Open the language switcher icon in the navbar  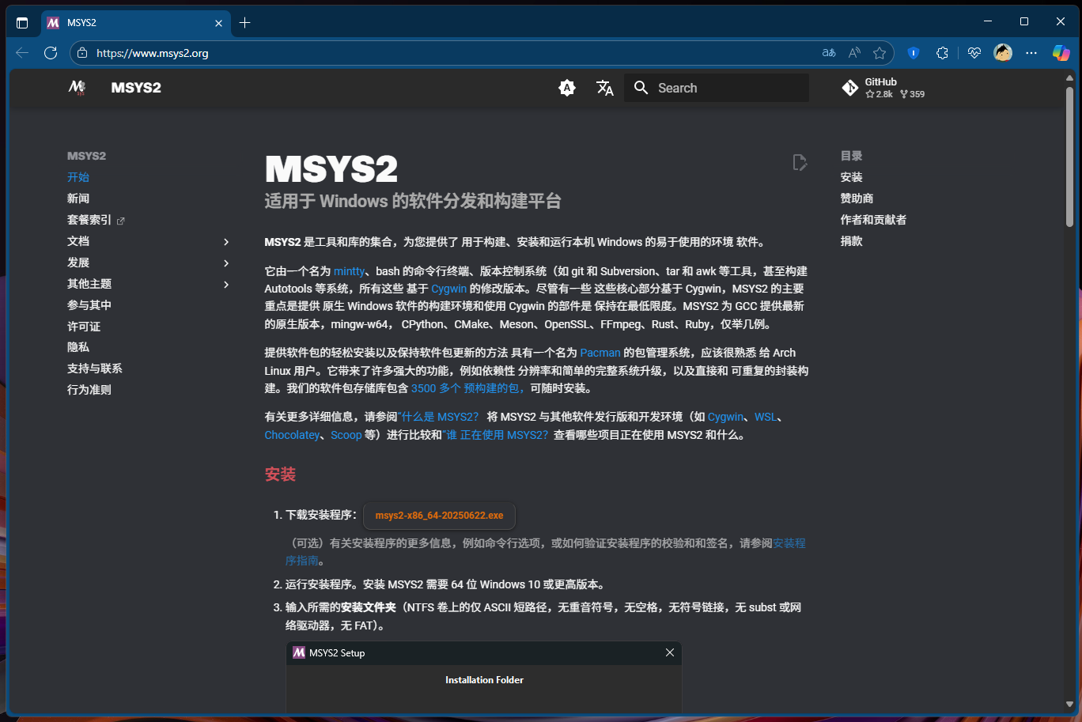tap(605, 88)
